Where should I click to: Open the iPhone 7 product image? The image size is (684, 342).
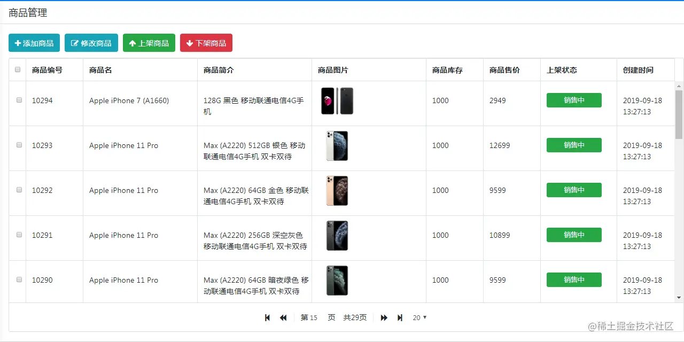(x=337, y=101)
